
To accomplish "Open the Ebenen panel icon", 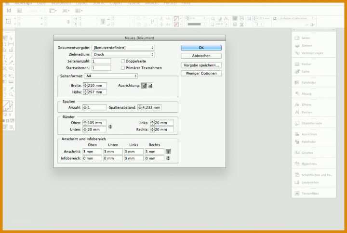I will 297,46.
